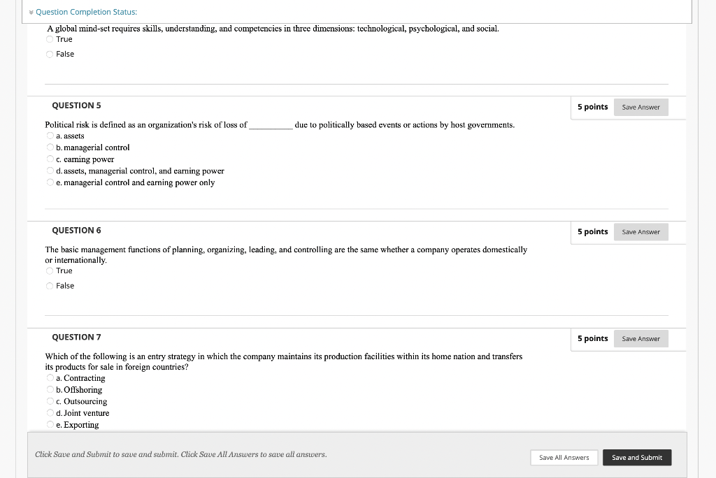
Task: Choose option c. earning power
Action: tap(50, 159)
